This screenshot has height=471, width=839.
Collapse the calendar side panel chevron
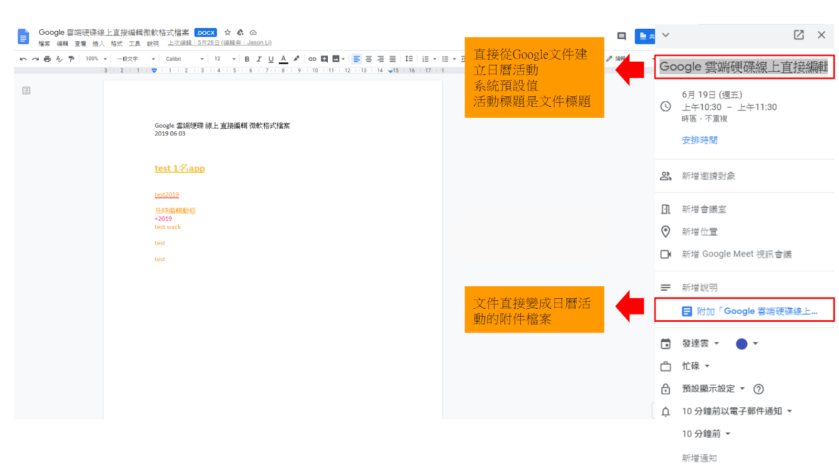pos(665,35)
